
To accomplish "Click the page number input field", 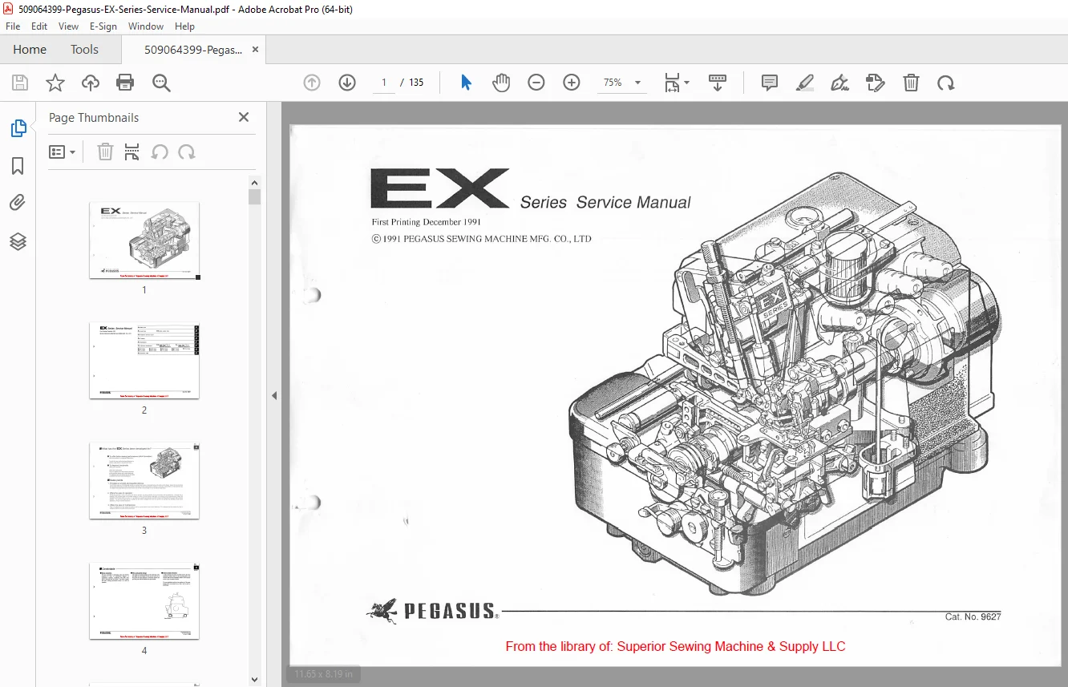I will [x=383, y=83].
